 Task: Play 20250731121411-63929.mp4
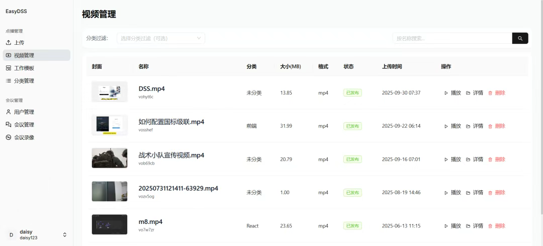(452, 193)
